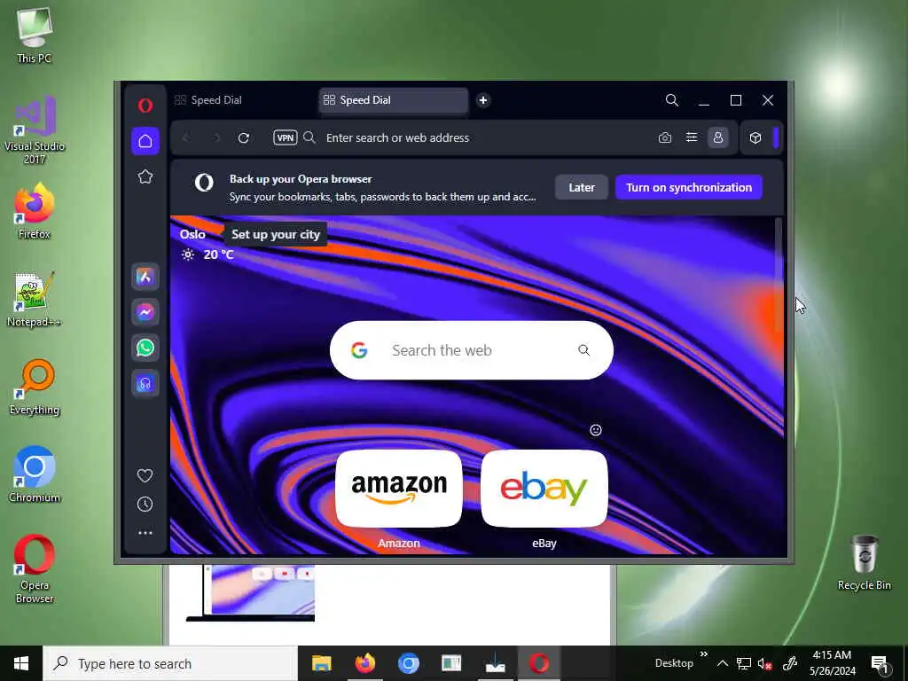Select the Firefox desktop shortcut
The image size is (908, 681).
(35, 211)
